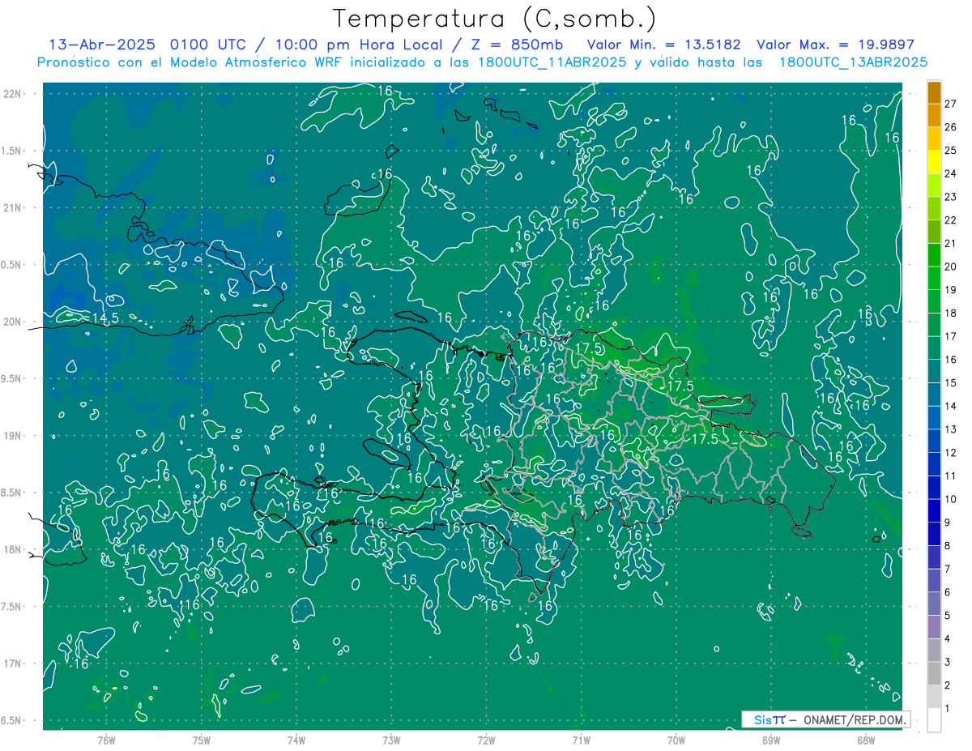Click the '1800UTC_13ABR2025' valid-until time
Screen dimensions: 972x751
point(853,62)
